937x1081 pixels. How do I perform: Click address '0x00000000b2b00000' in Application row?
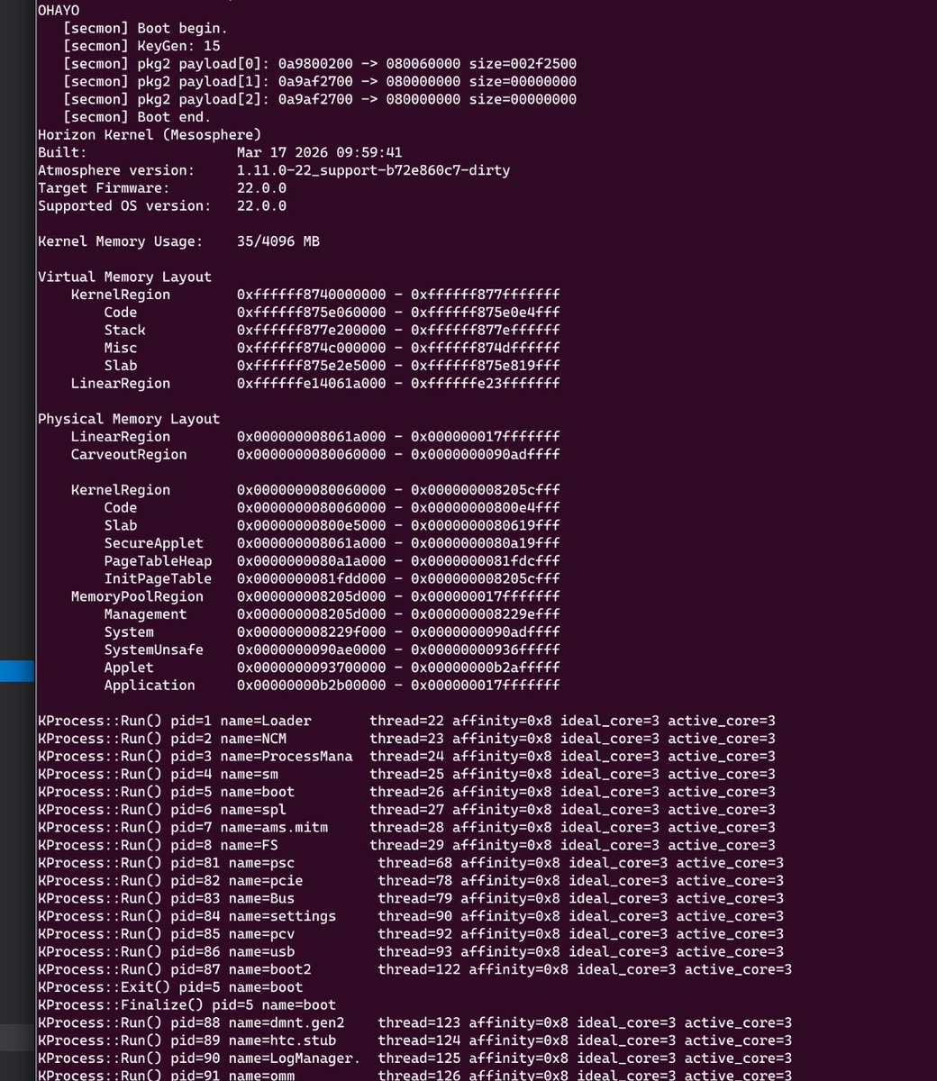312,686
